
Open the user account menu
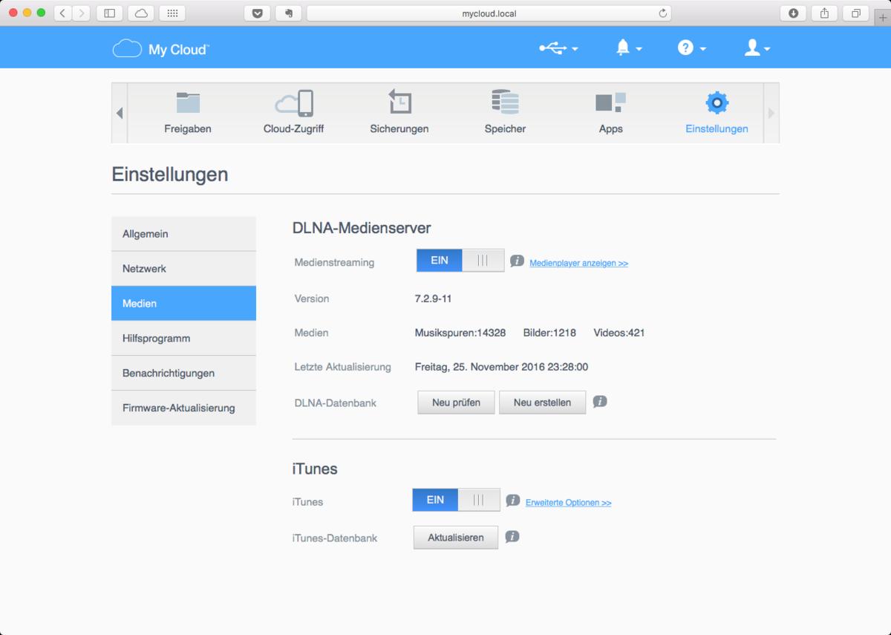(x=757, y=48)
